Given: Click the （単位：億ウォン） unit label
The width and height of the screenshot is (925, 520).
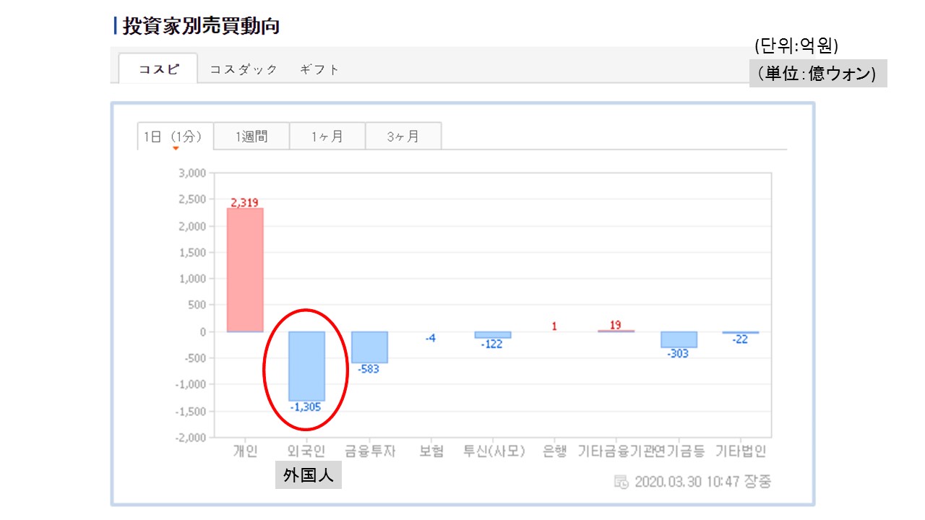Looking at the screenshot, I should (x=817, y=73).
